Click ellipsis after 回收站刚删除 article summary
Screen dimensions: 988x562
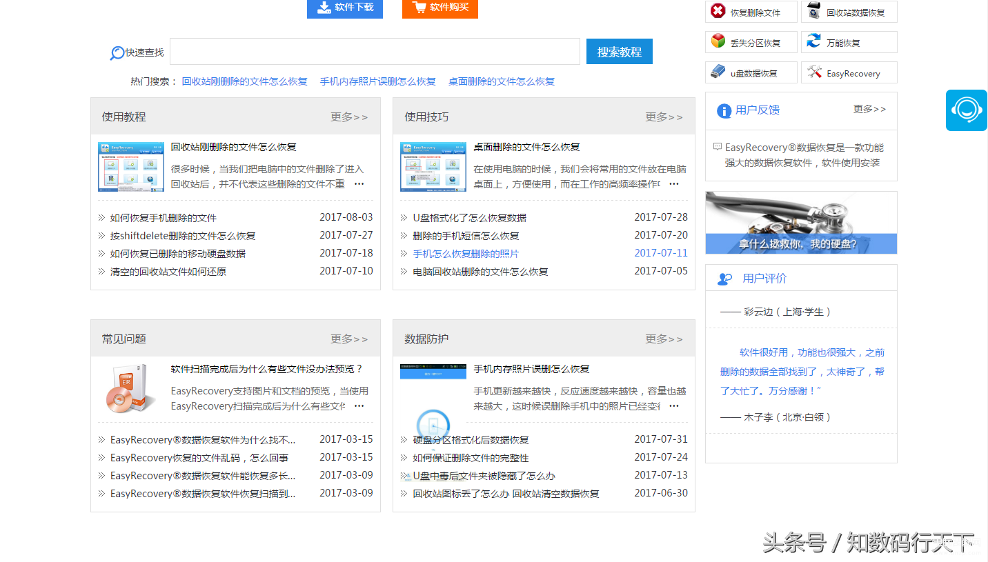tap(359, 184)
